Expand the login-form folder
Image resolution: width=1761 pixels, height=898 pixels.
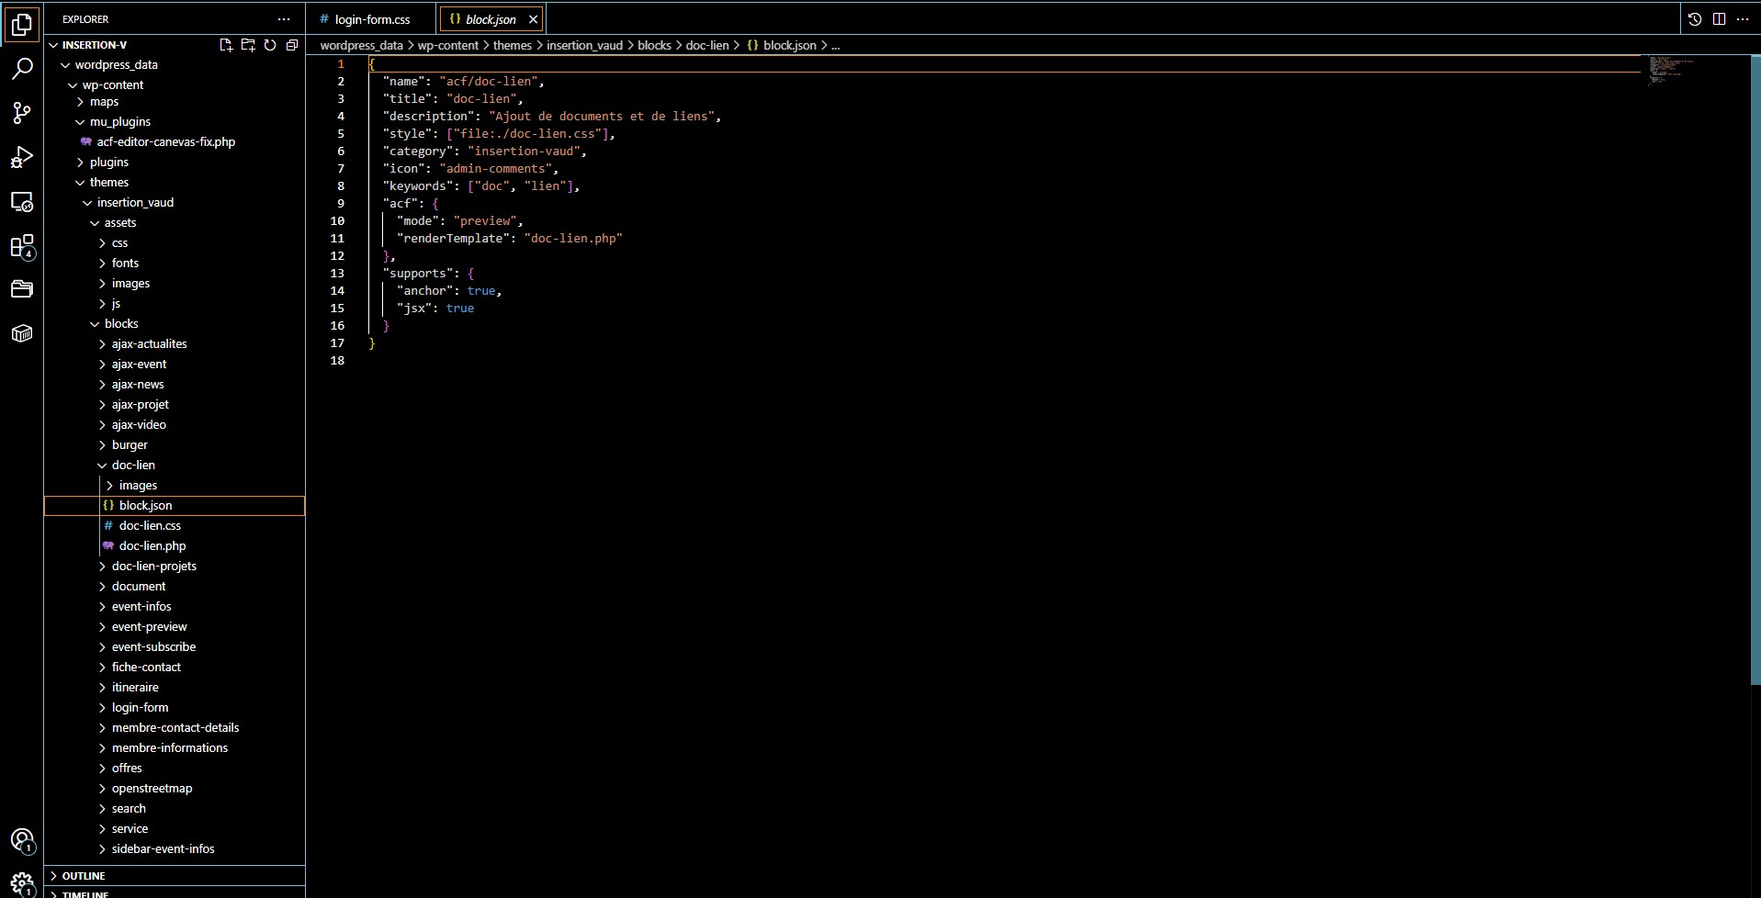(140, 708)
